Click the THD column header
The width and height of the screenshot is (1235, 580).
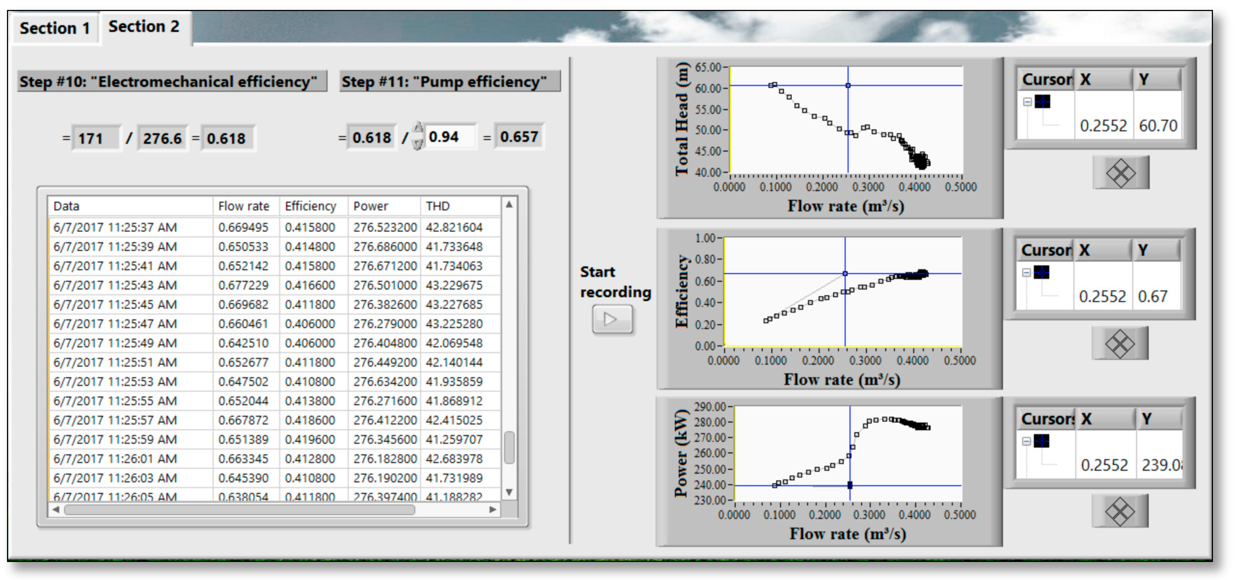tap(437, 206)
